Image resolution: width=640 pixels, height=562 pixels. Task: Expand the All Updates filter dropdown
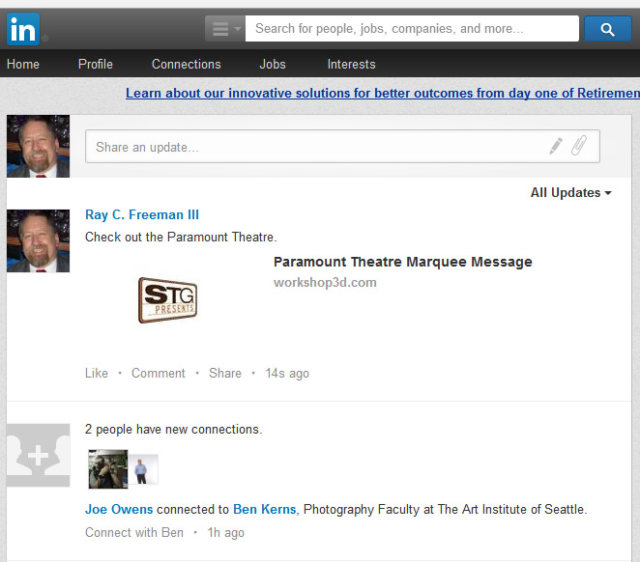[570, 193]
